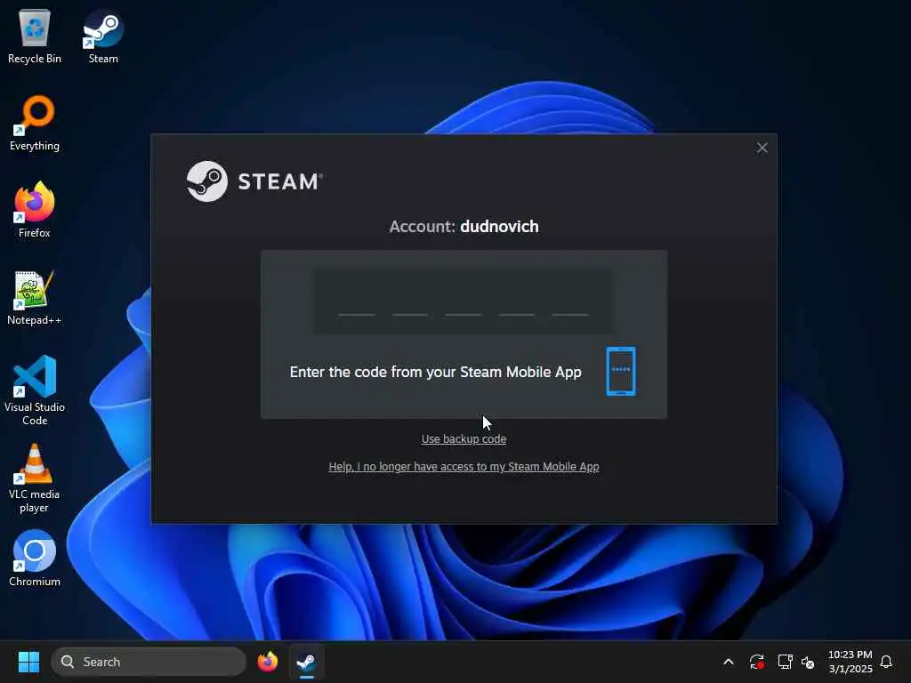Switch to Steam on the taskbar
The height and width of the screenshot is (683, 911).
coord(307,662)
